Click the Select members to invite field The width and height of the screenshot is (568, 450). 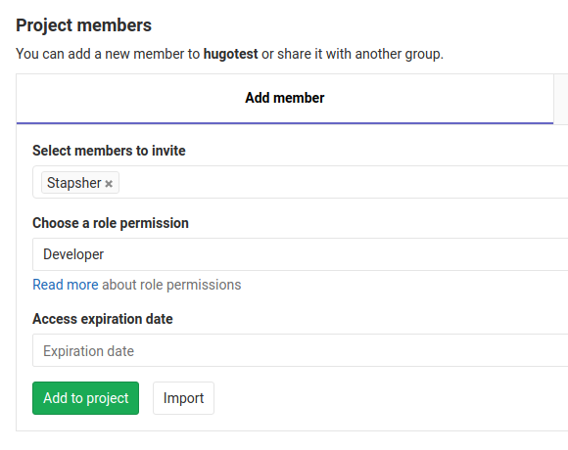tap(301, 182)
